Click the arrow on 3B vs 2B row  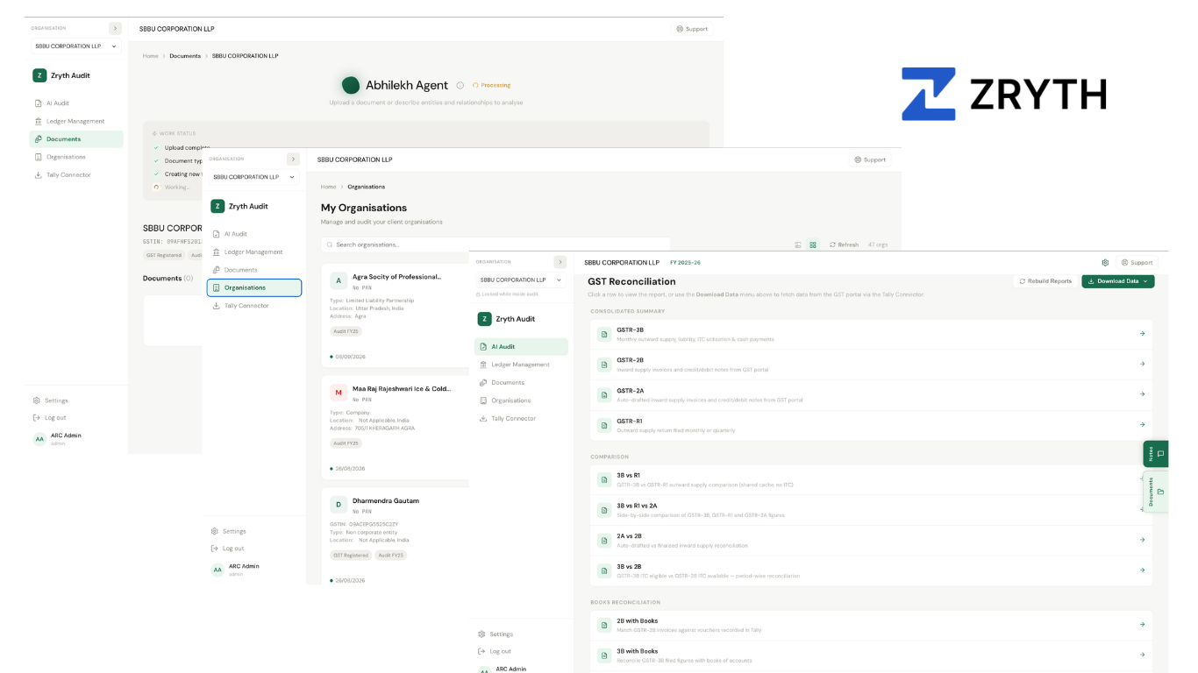(x=1142, y=570)
